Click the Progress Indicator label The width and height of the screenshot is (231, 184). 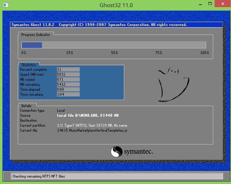[x=35, y=35]
